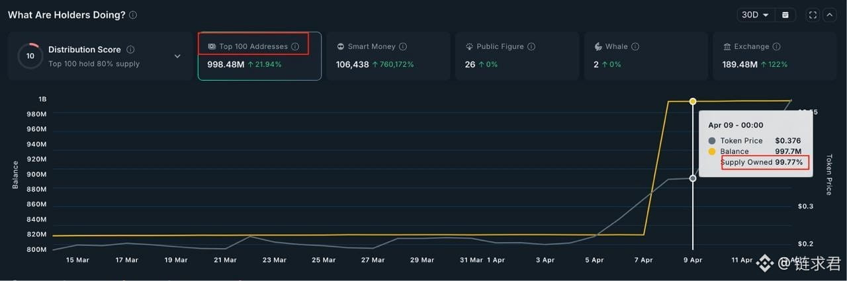Click info icon beside Smart Money
This screenshot has width=847, height=281.
click(403, 47)
